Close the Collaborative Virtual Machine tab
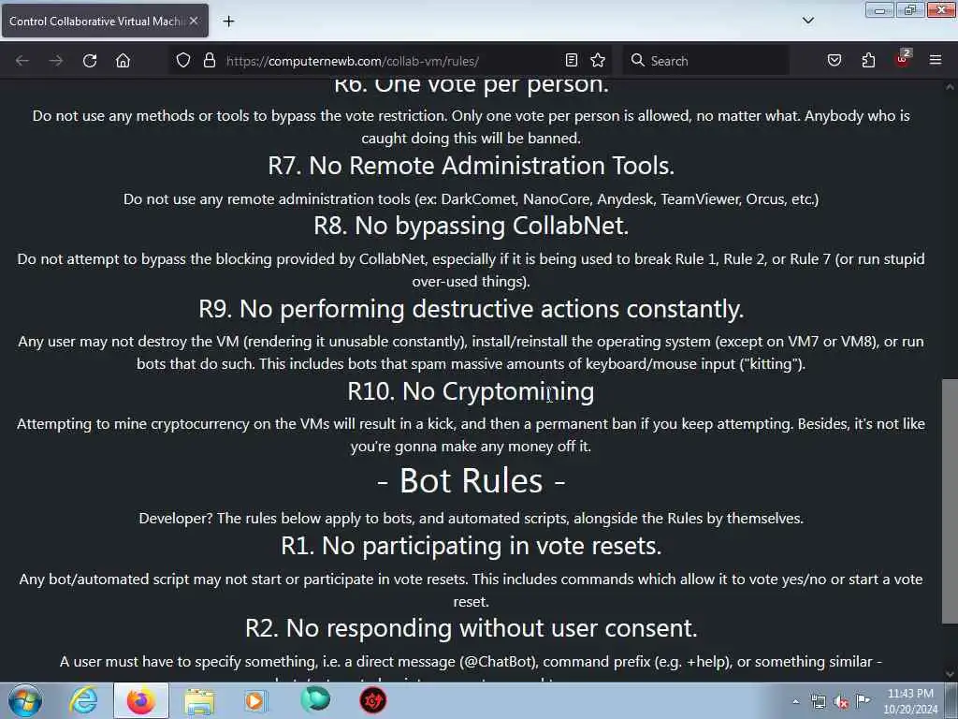The width and height of the screenshot is (958, 719). tap(194, 21)
